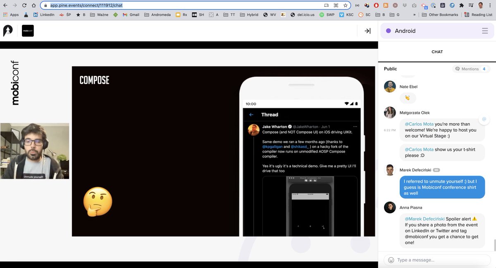This screenshot has width=496, height=268.
Task: Open the SWP Spotify bookmark
Action: [x=327, y=14]
